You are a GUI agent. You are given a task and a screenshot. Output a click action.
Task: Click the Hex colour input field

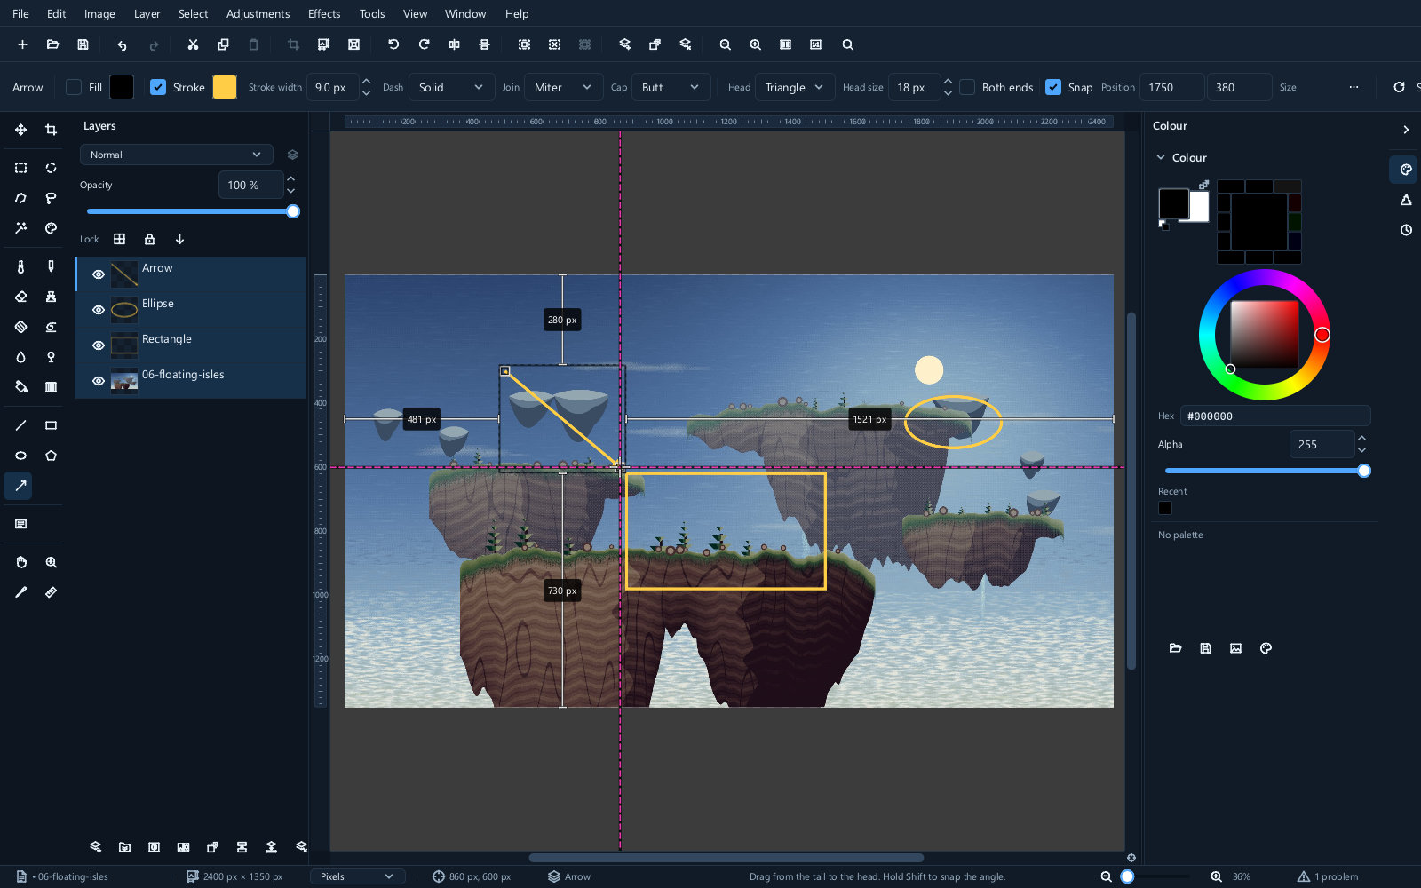[1275, 416]
